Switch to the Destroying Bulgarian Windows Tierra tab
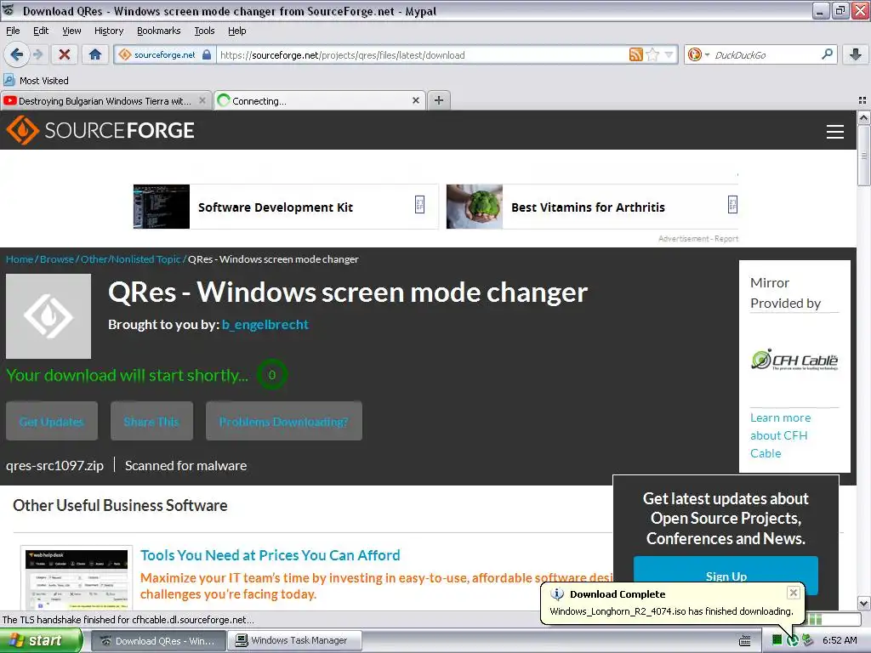 105,101
